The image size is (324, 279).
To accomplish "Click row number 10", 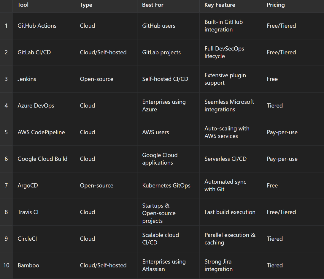I will 7,265.
